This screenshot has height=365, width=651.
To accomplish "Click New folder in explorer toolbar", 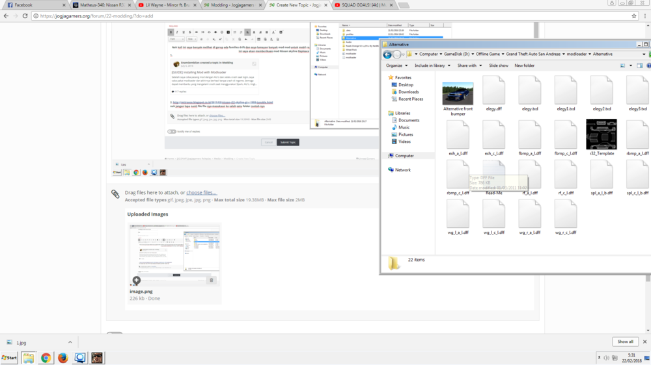I will 524,66.
